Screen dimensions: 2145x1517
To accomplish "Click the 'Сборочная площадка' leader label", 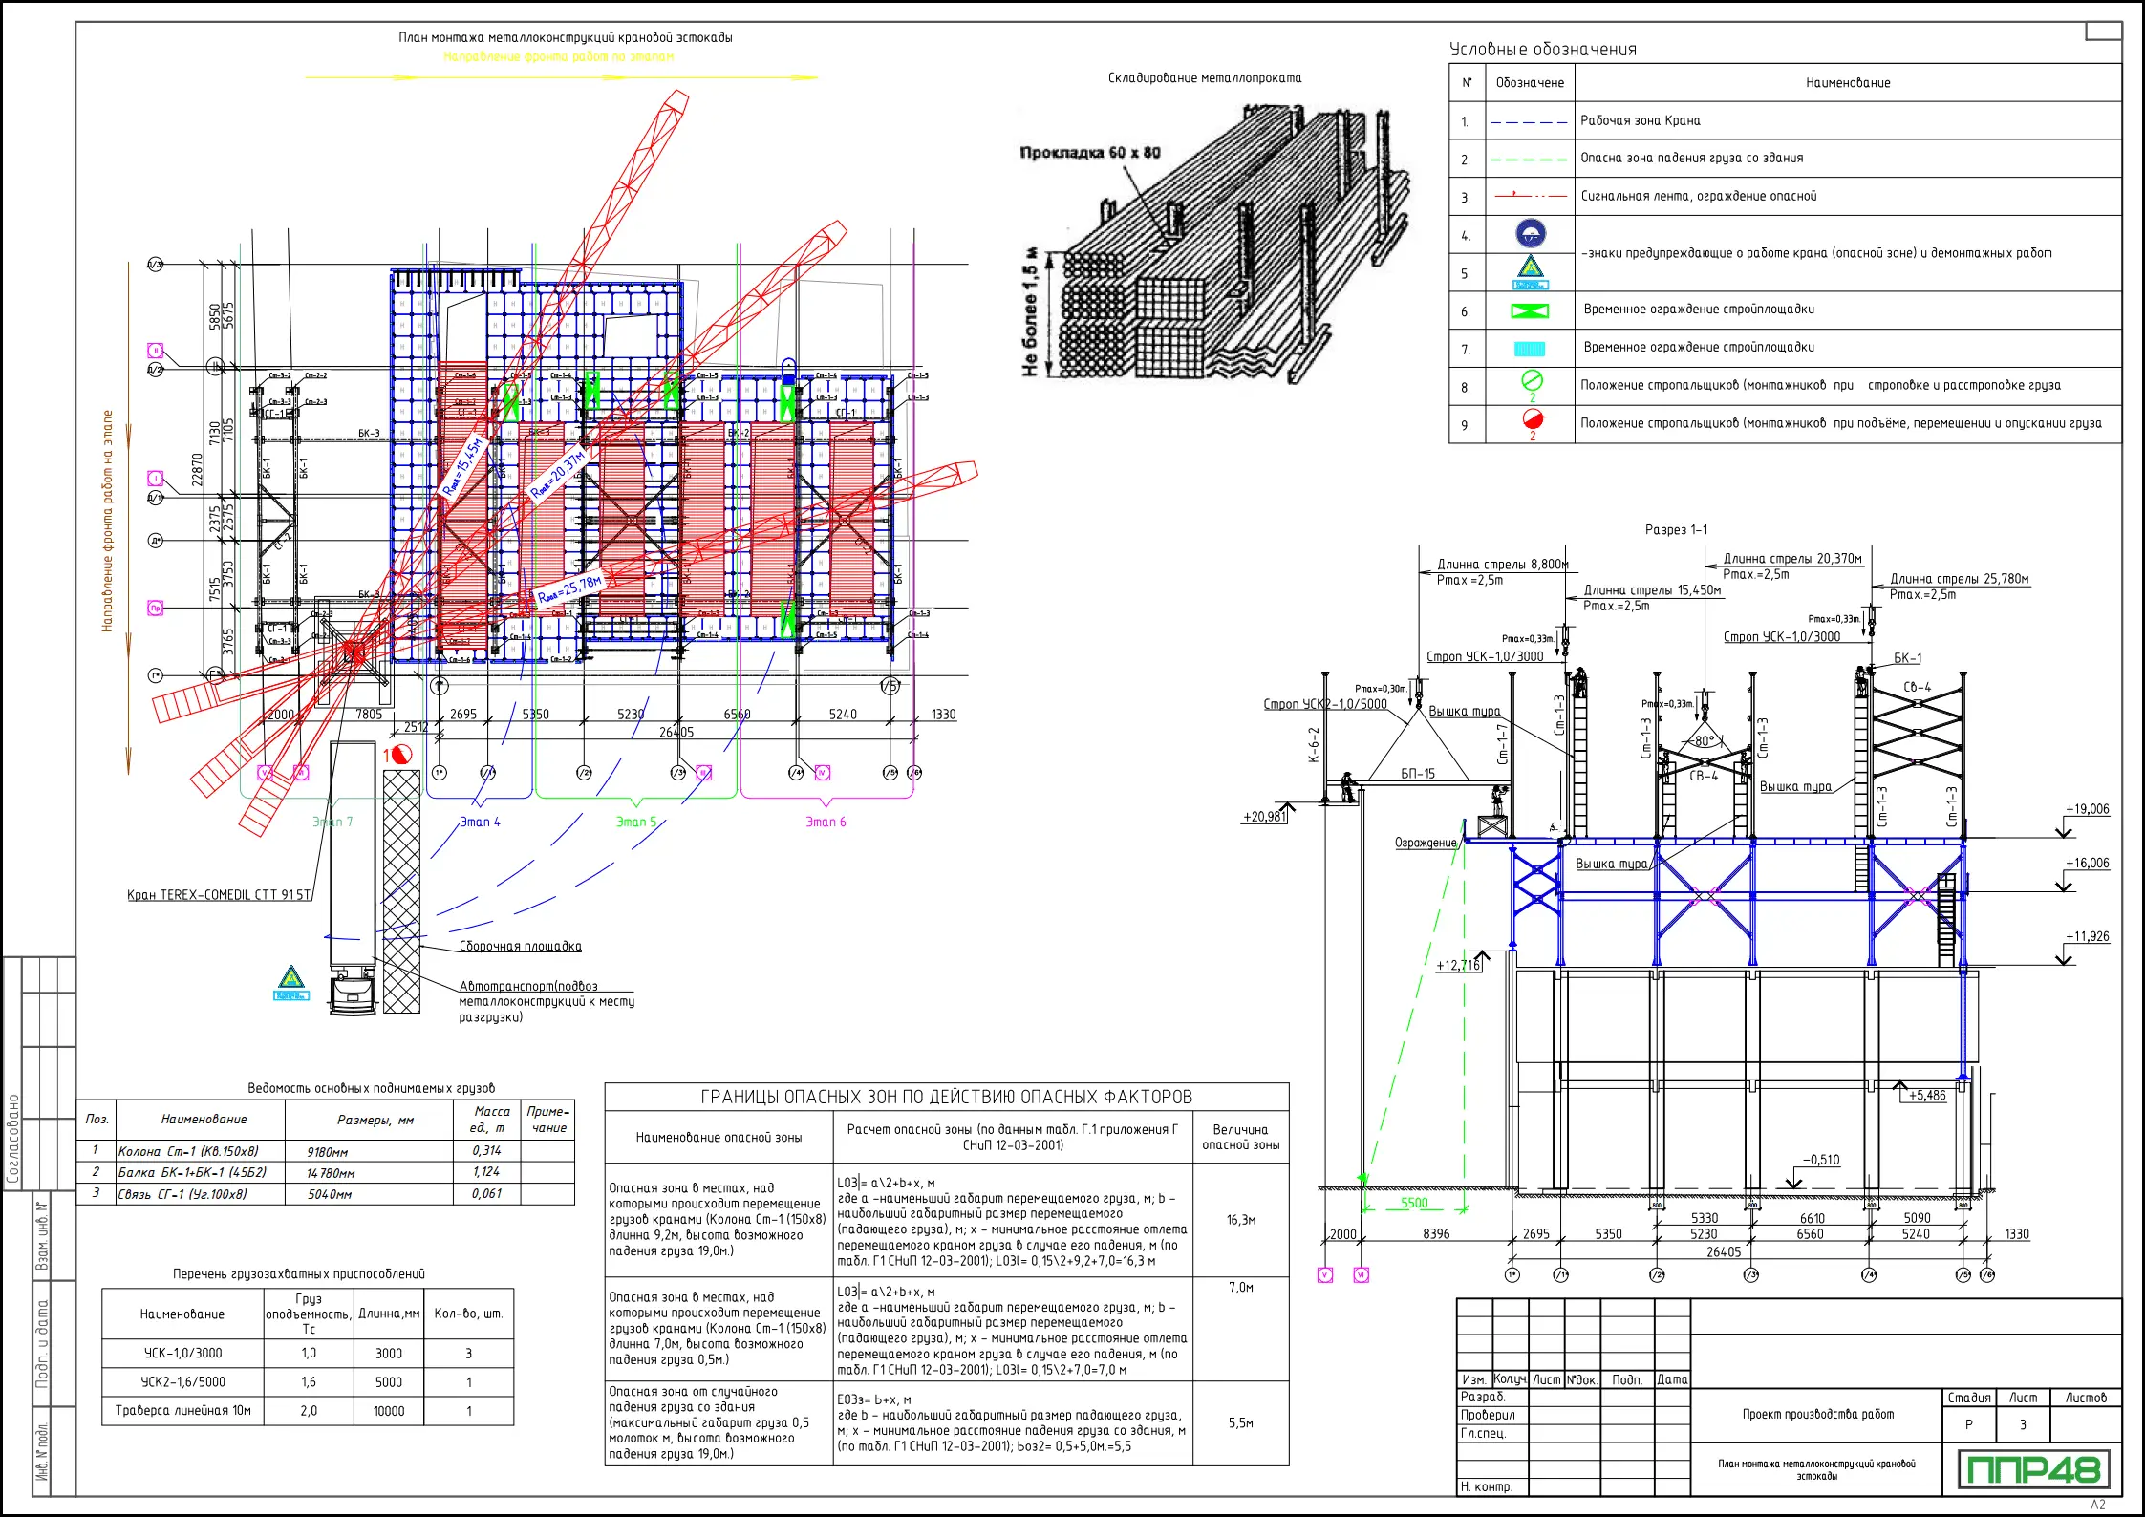I will pyautogui.click(x=520, y=947).
